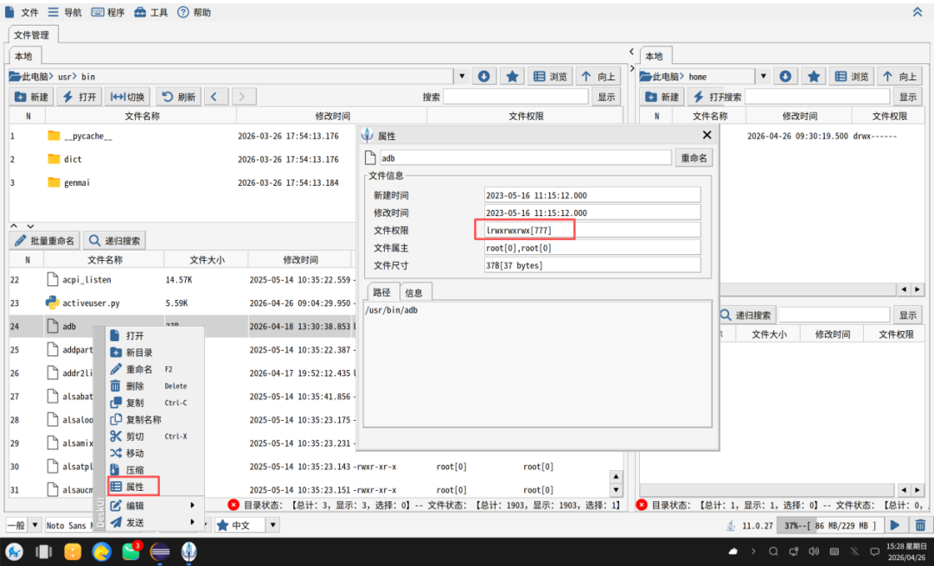Click the 打开 lightning button in left toolbar
Image resolution: width=934 pixels, height=566 pixels.
(x=80, y=97)
